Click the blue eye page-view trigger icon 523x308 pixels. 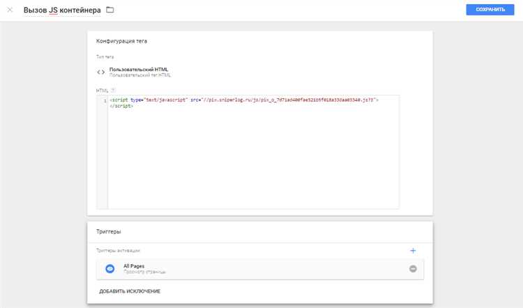click(x=109, y=269)
